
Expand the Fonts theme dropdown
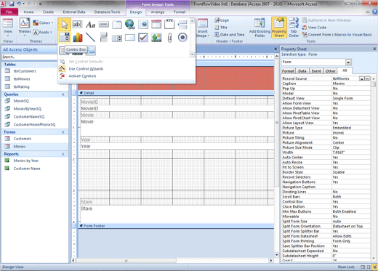[43, 32]
